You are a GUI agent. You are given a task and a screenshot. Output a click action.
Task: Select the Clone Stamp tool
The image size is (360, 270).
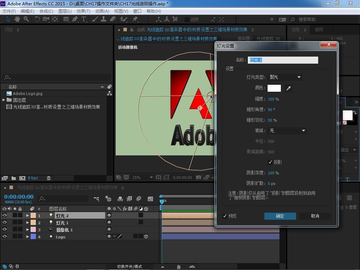[104, 19]
